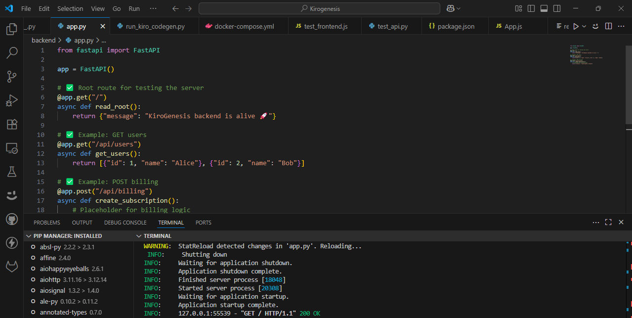Open the Copilot dropdown arrow
The image size is (632, 318).
459,8
